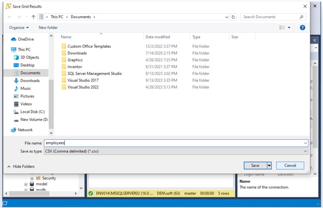323x208 pixels.
Task: Click New folder in the toolbar
Action: point(48,28)
